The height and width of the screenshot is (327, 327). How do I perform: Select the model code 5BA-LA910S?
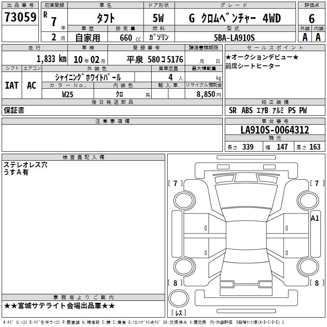(x=234, y=38)
